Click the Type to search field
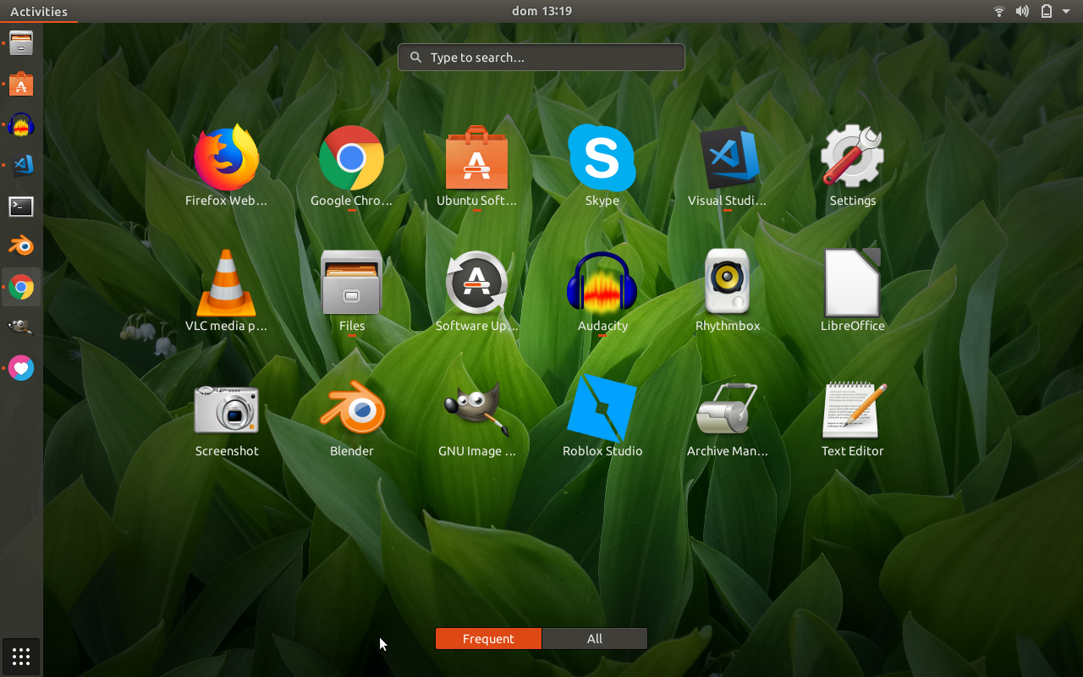 (541, 58)
